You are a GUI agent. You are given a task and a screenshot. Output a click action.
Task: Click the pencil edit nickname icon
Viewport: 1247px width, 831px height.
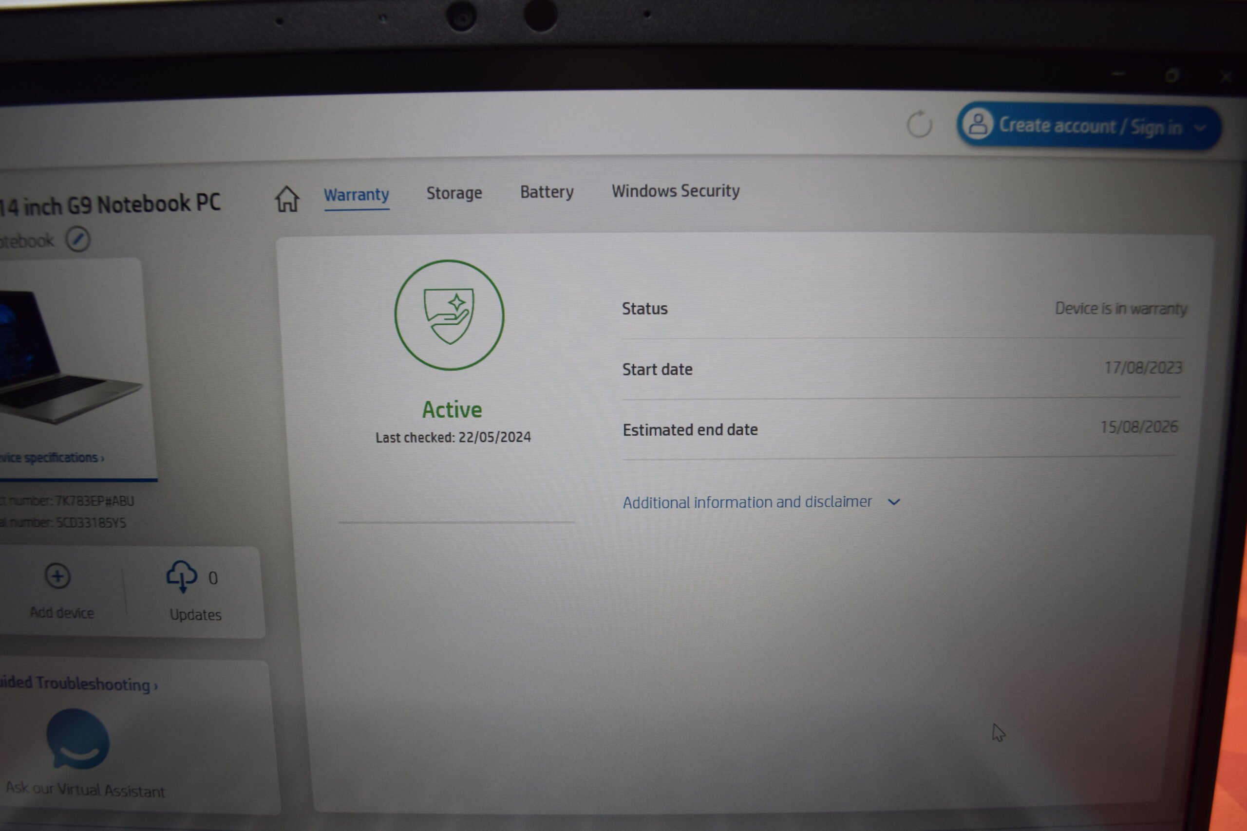(x=78, y=239)
